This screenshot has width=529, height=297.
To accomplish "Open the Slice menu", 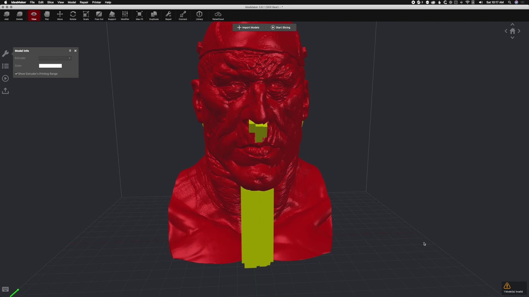I will [x=50, y=2].
